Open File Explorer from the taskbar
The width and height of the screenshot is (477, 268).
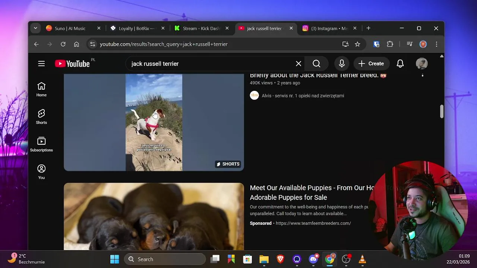pos(264,259)
